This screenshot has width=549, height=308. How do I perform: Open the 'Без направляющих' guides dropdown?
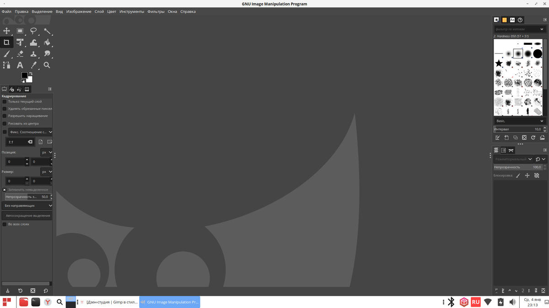[x=27, y=205]
